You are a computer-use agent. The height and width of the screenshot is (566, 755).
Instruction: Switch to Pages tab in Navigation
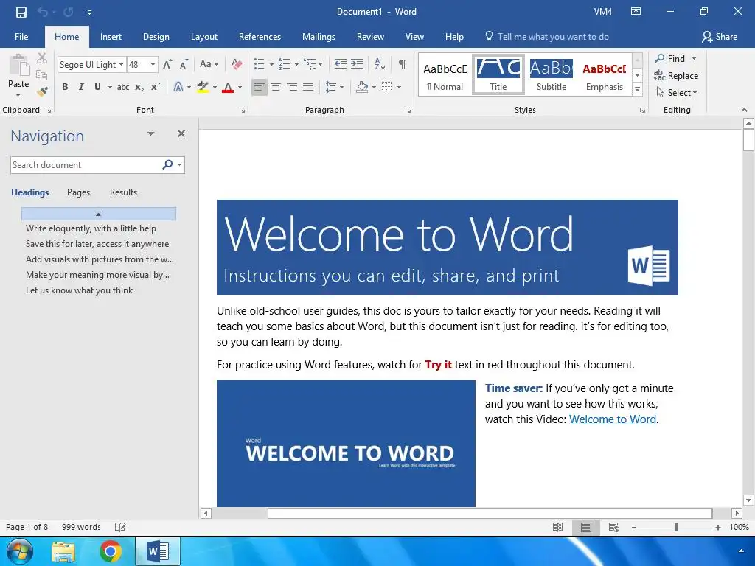[78, 192]
